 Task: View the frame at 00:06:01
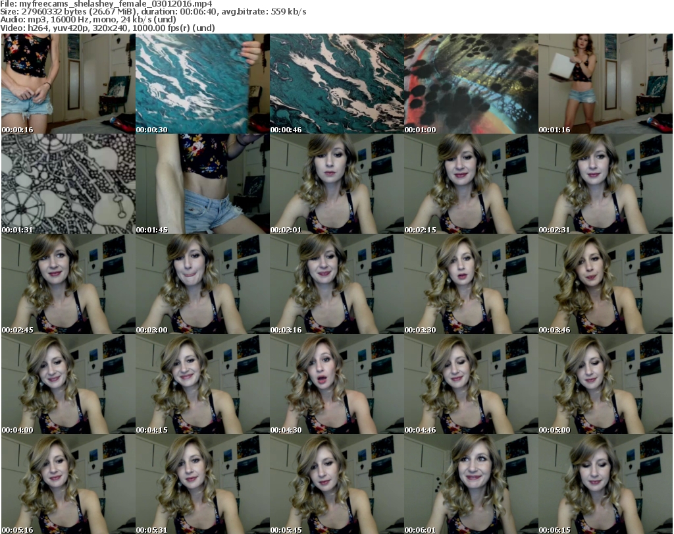tap(471, 484)
